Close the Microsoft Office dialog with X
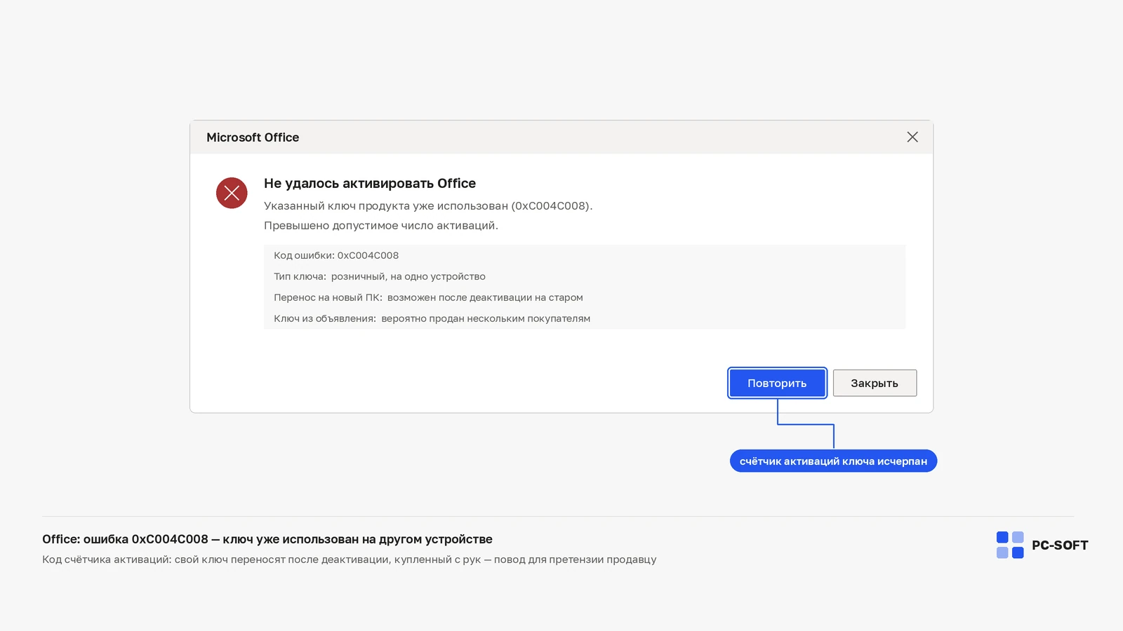This screenshot has height=631, width=1123. (x=912, y=137)
